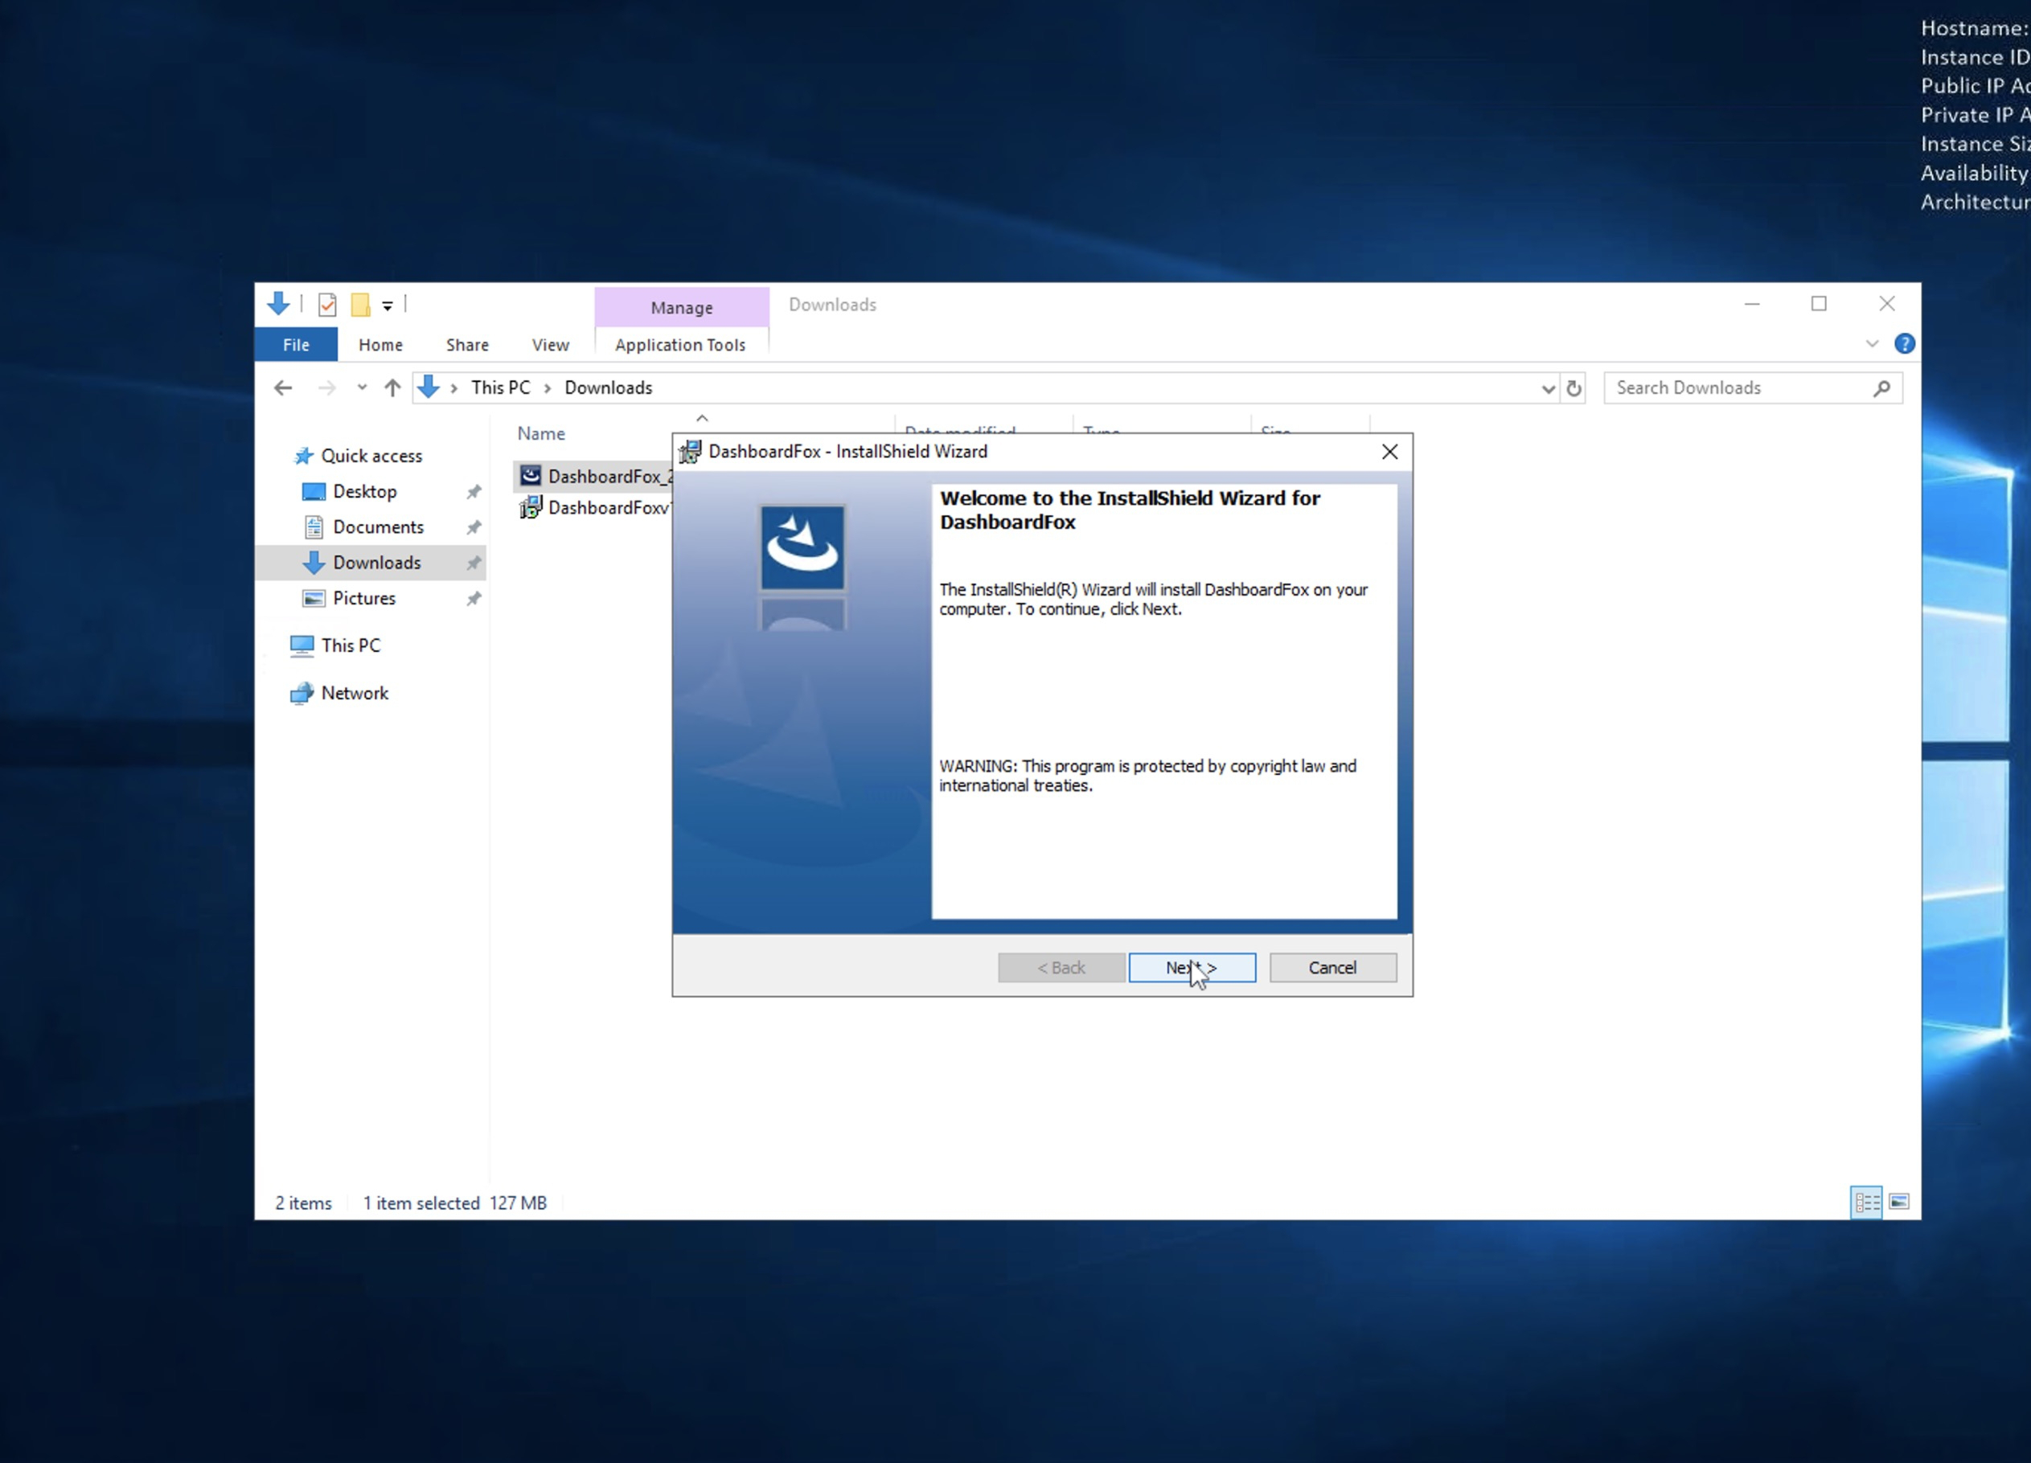Image resolution: width=2031 pixels, height=1463 pixels.
Task: Click the search magnifier icon
Action: [x=1881, y=387]
